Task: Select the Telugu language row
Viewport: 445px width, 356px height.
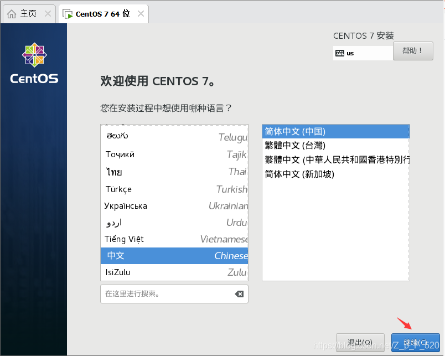Action: 174,137
